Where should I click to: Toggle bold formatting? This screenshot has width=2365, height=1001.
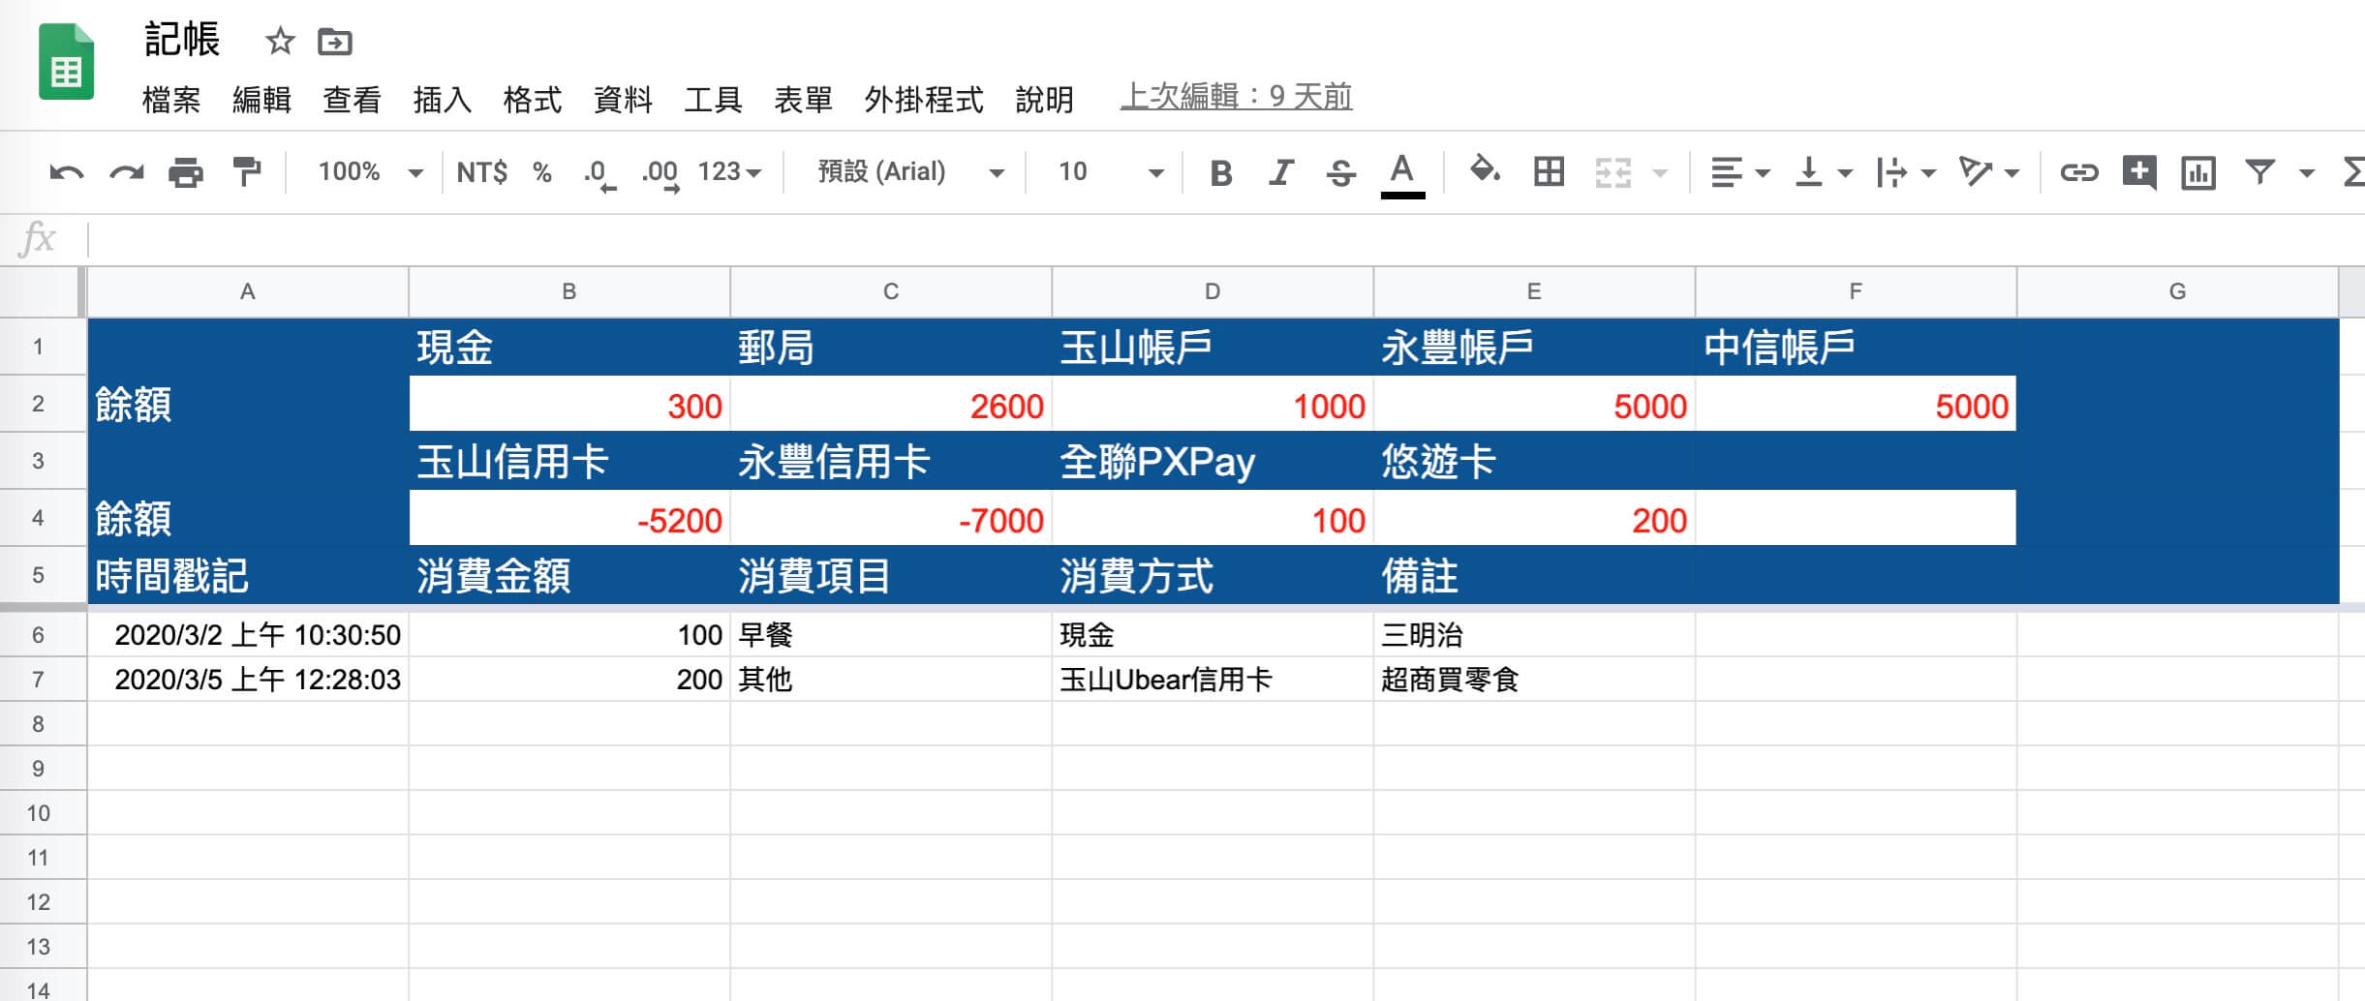coord(1221,173)
